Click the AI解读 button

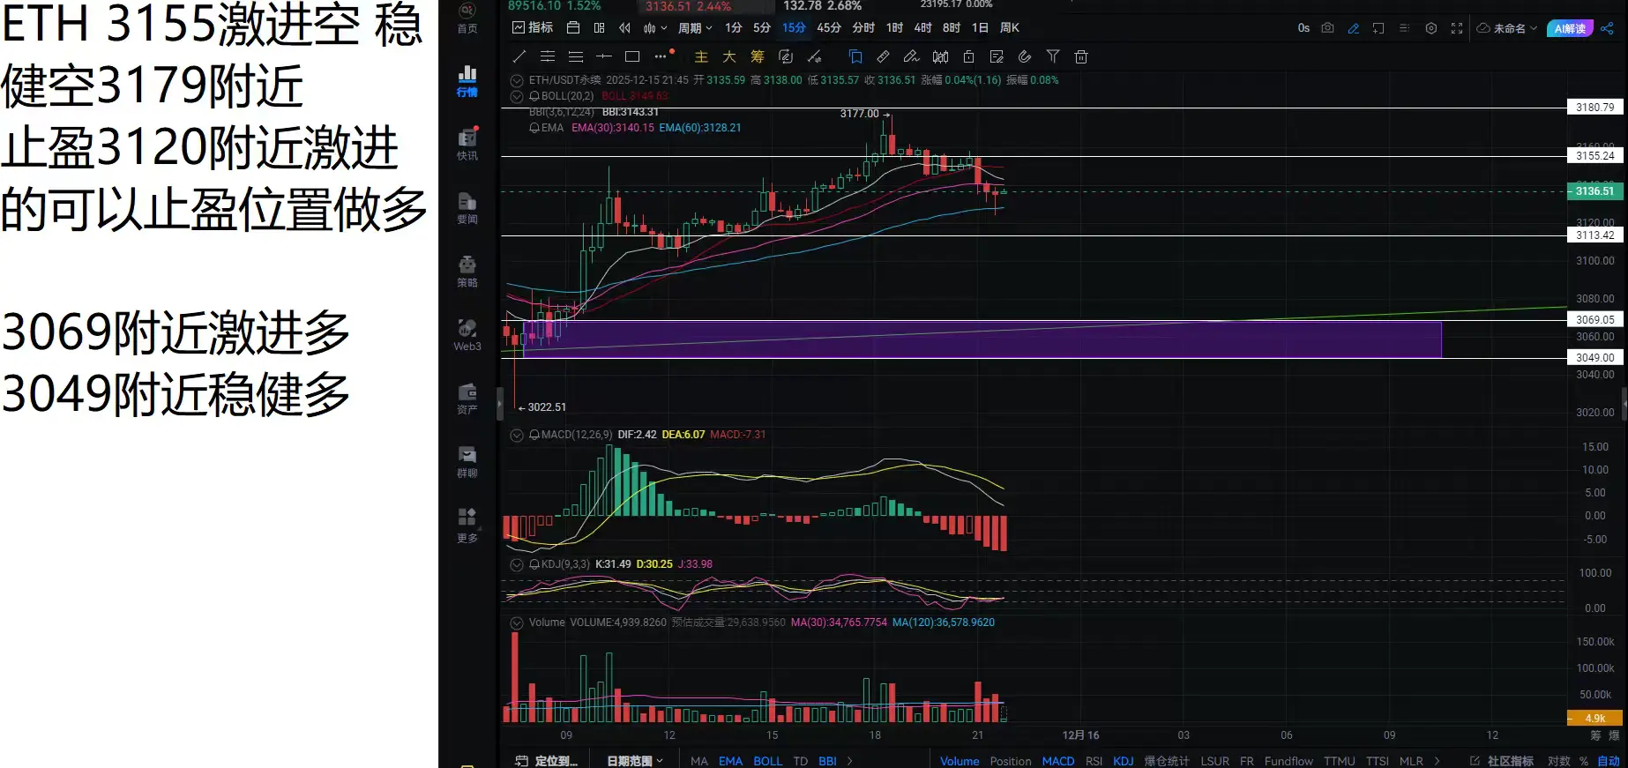click(x=1570, y=28)
